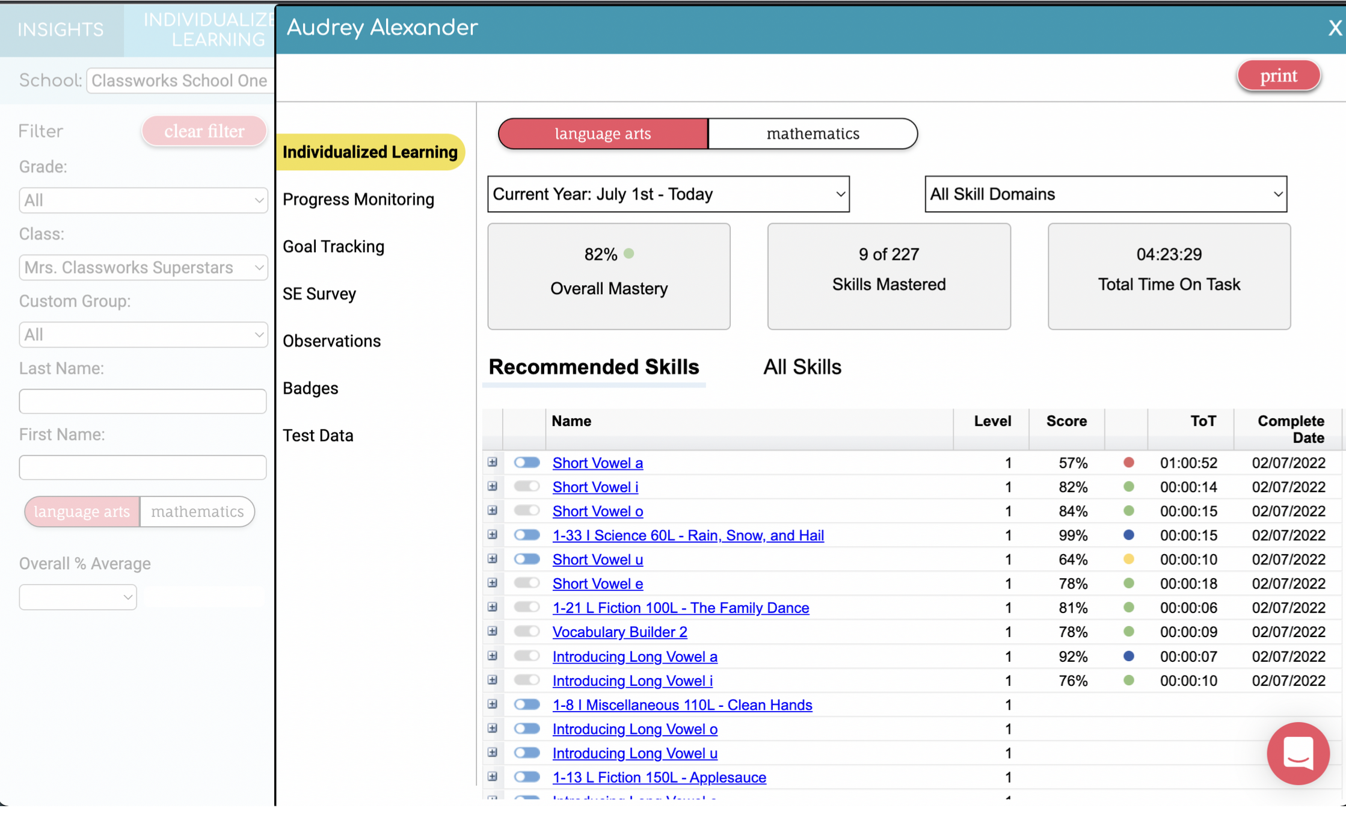Viewport: 1346px width, 817px height.
Task: Open Progress Monitoring in the side menu
Action: 358,199
